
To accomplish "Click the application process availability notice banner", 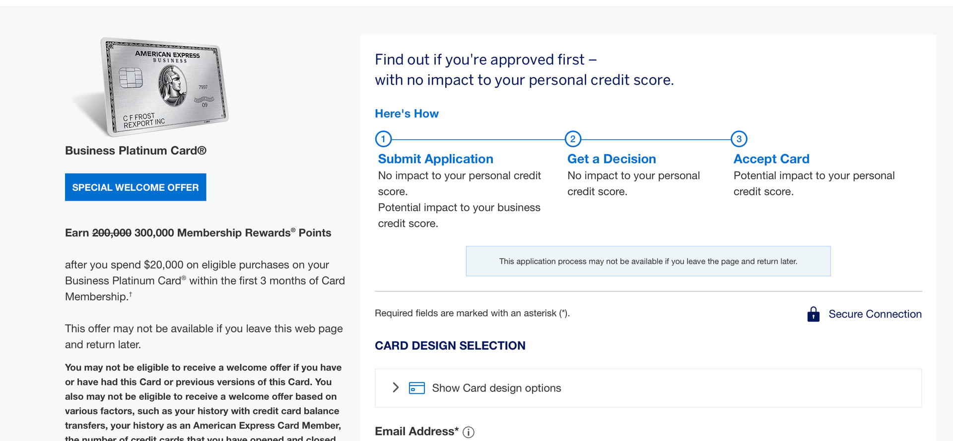I will (x=648, y=261).
